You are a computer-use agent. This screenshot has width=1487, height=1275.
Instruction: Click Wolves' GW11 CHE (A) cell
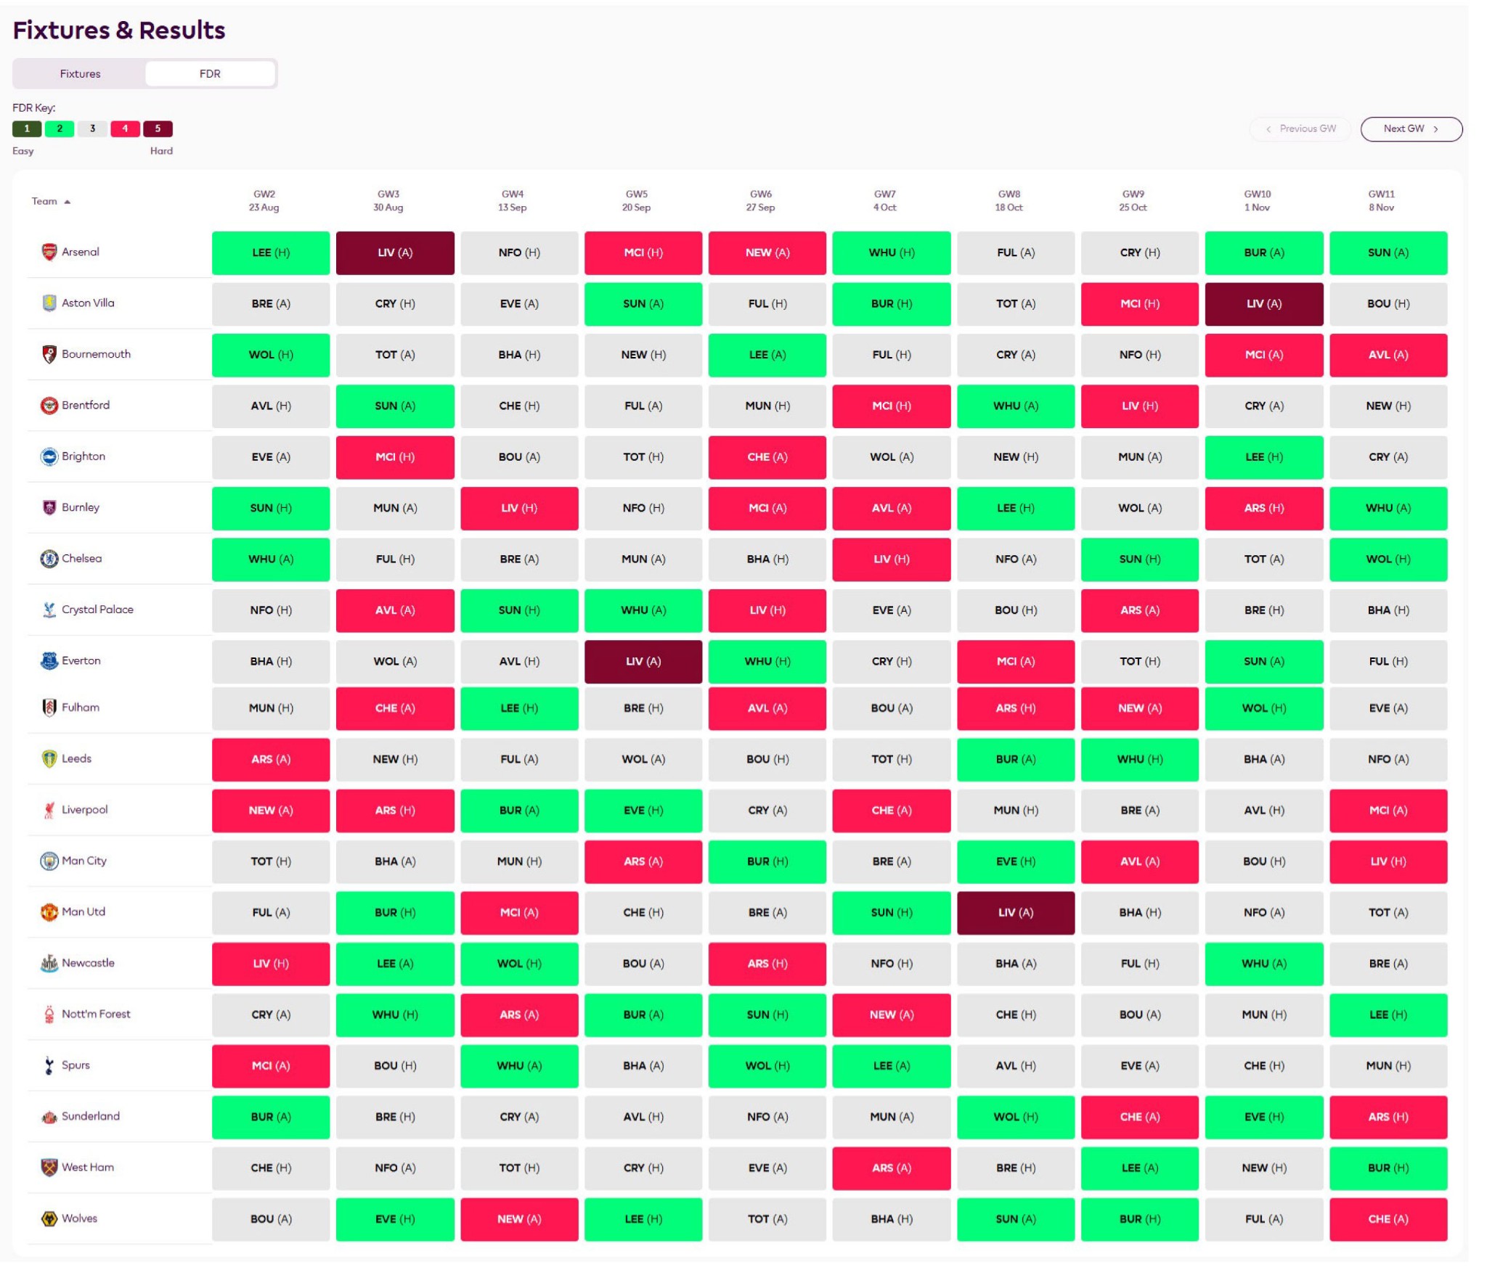[1388, 1219]
